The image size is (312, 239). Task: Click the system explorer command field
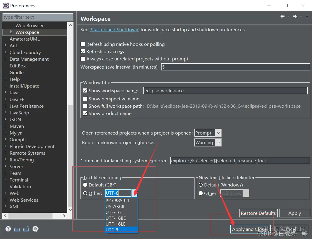pyautogui.click(x=240, y=161)
